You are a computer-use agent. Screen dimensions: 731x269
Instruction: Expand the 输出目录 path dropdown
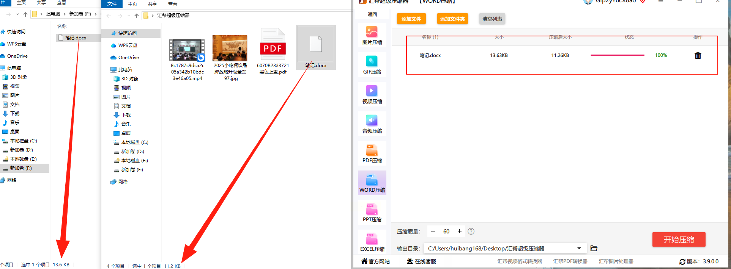(579, 249)
